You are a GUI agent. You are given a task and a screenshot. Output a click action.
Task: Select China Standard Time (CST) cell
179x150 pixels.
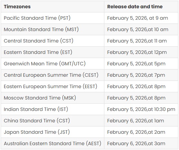click(x=53, y=121)
